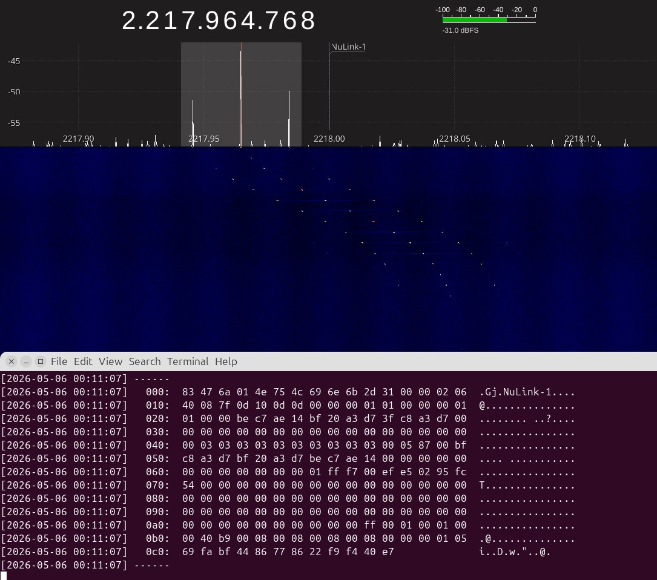Open the Terminal menu
Viewport: 657px width, 580px height.
tap(188, 361)
